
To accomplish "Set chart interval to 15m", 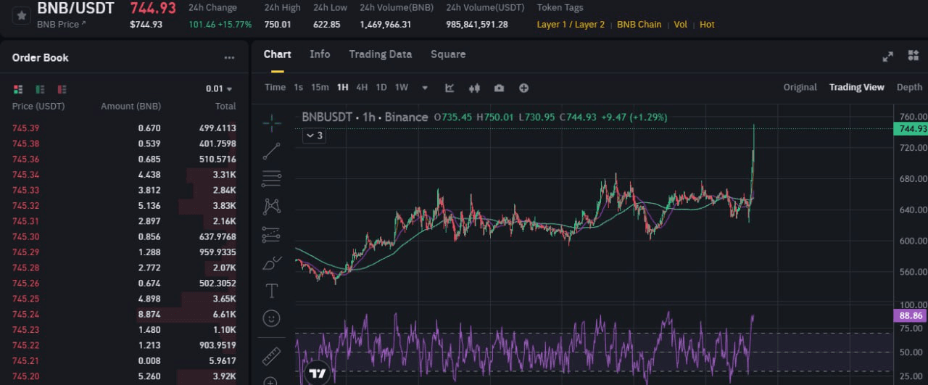I will click(x=320, y=88).
